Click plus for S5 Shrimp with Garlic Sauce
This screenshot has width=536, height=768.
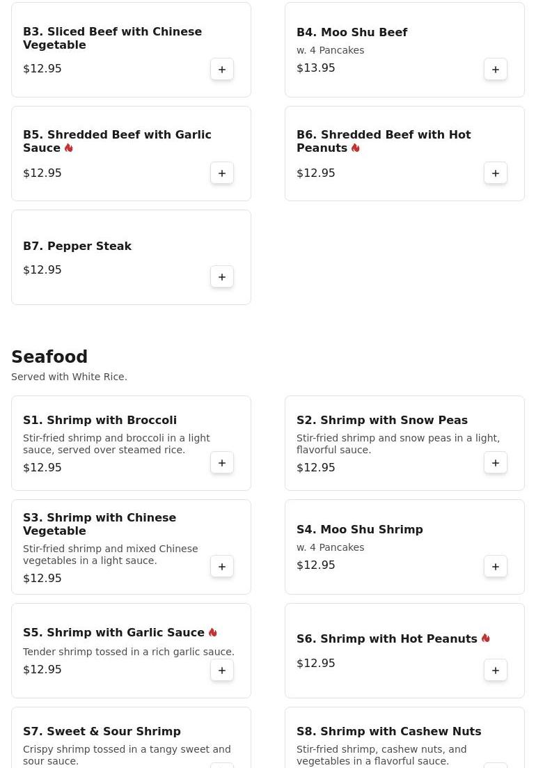coord(222,671)
